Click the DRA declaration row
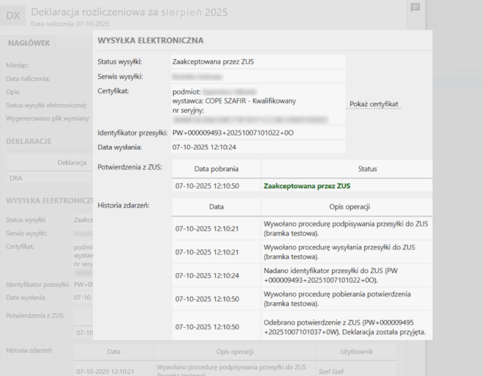This screenshot has width=483, height=376. [x=48, y=178]
